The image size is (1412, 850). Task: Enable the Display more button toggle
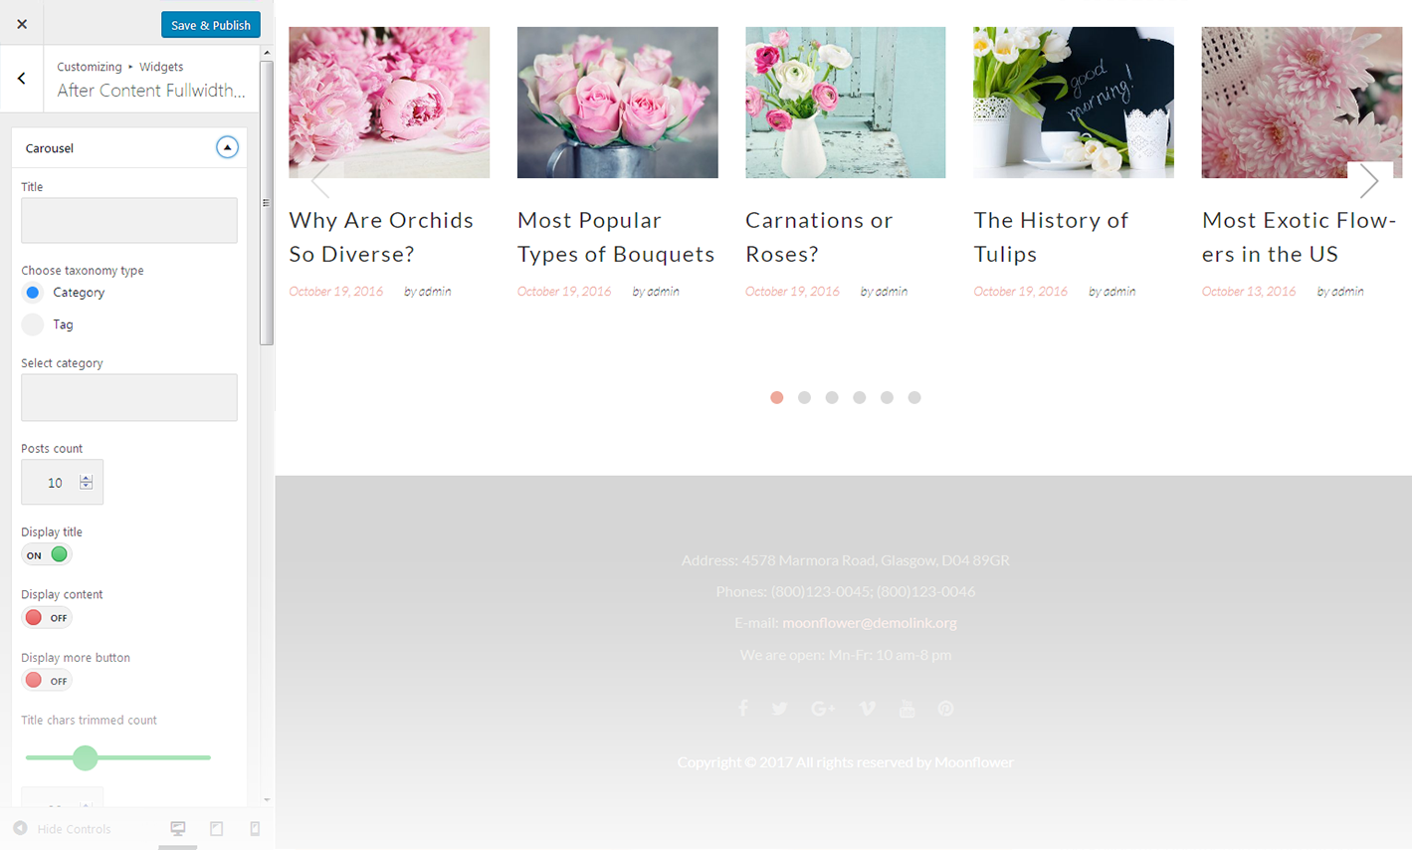47,681
